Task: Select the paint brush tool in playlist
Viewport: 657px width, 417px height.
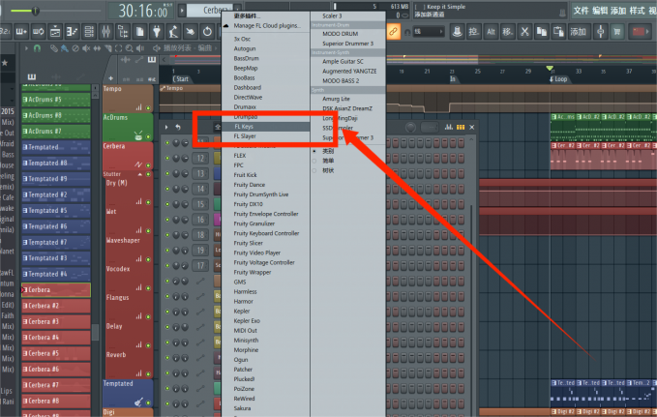Action: pyautogui.click(x=65, y=48)
